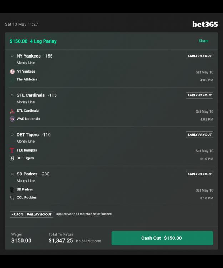Image resolution: width=223 pixels, height=268 pixels.
Task: Click the STL Cardinals team logo icon
Action: coord(12,111)
